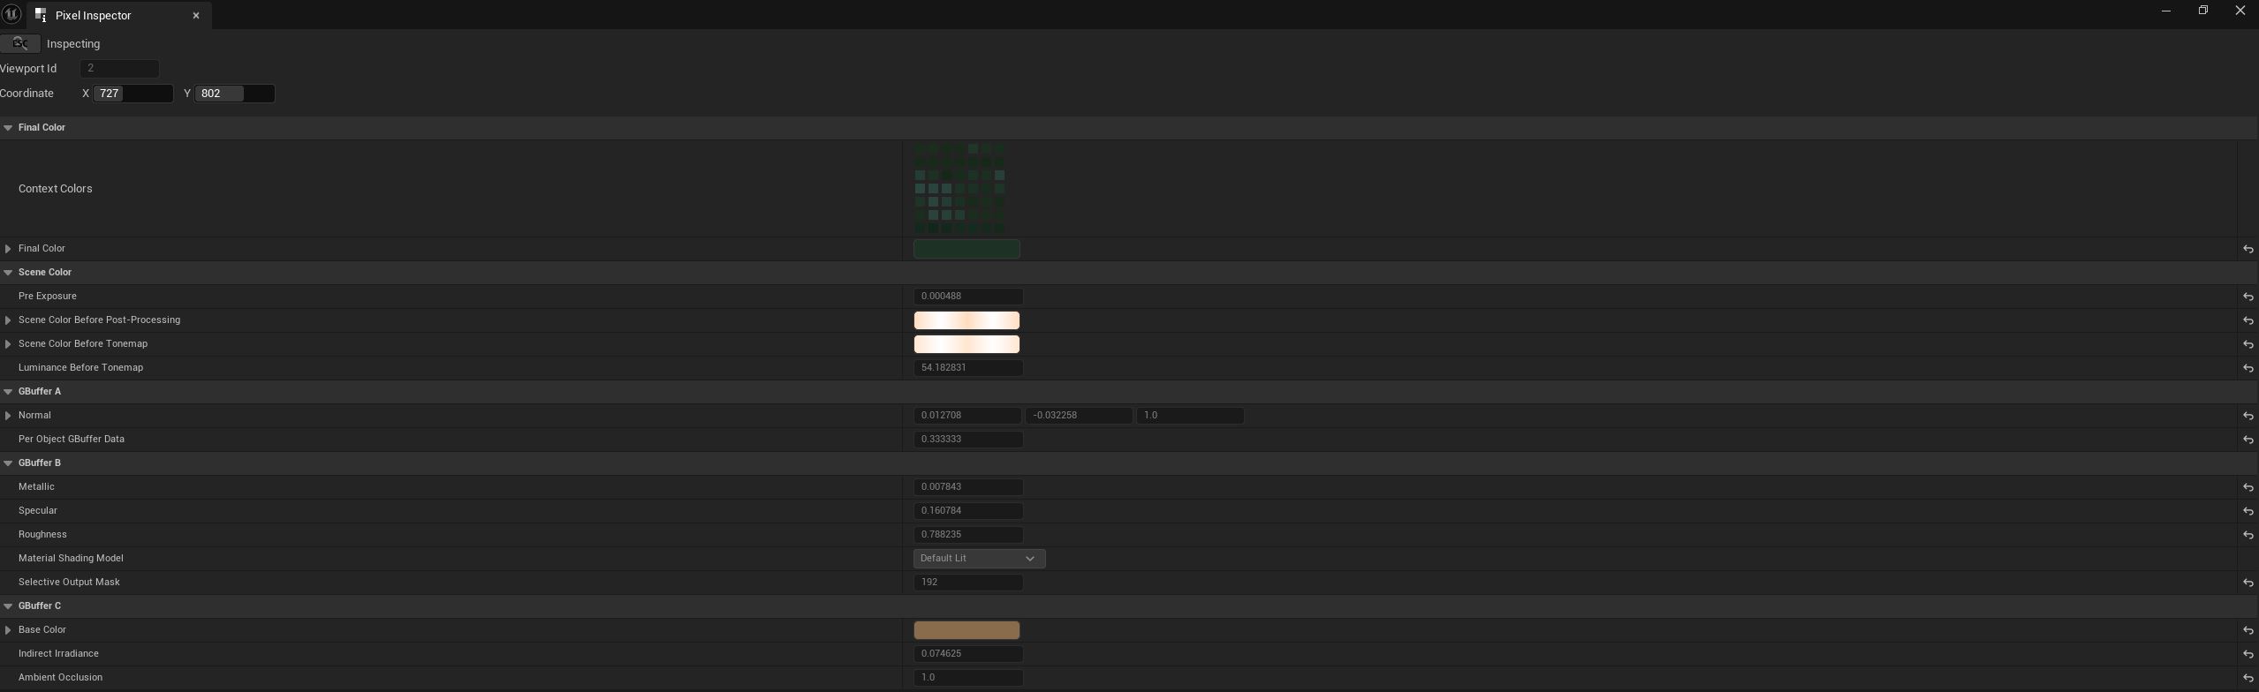Reset Pre Exposure to default
Viewport: 2259px width, 692px height.
[2248, 297]
